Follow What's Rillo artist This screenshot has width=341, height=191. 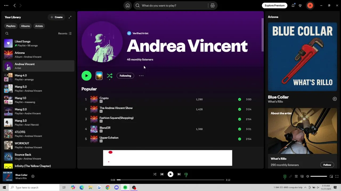coord(327,165)
